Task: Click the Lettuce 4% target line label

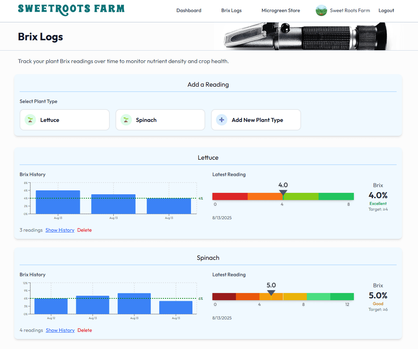Action: [x=201, y=198]
